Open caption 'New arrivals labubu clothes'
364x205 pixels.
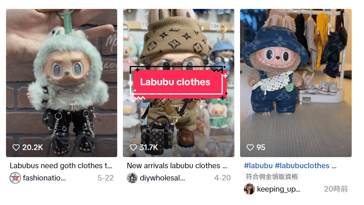point(177,166)
